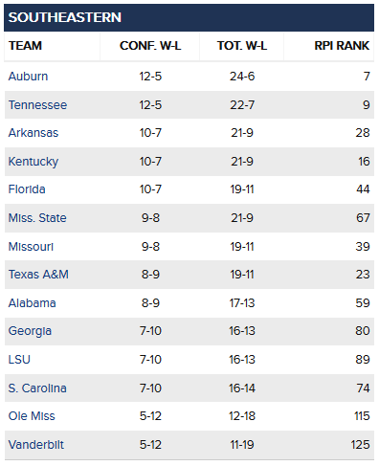The height and width of the screenshot is (466, 379).
Task: Click Auburn's RPI rank value 7
Action: point(367,77)
